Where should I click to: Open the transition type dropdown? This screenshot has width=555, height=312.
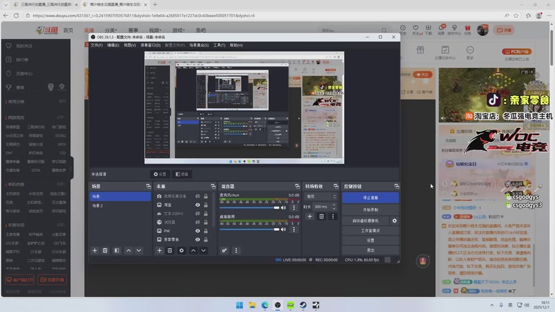pyautogui.click(x=320, y=196)
